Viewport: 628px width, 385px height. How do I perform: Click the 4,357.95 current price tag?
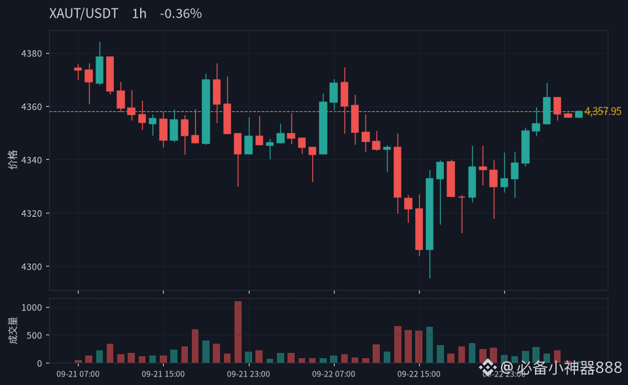(x=602, y=111)
